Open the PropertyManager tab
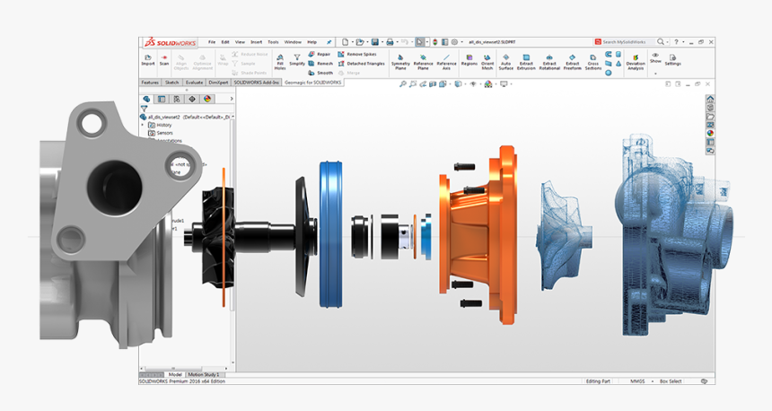 coord(162,99)
